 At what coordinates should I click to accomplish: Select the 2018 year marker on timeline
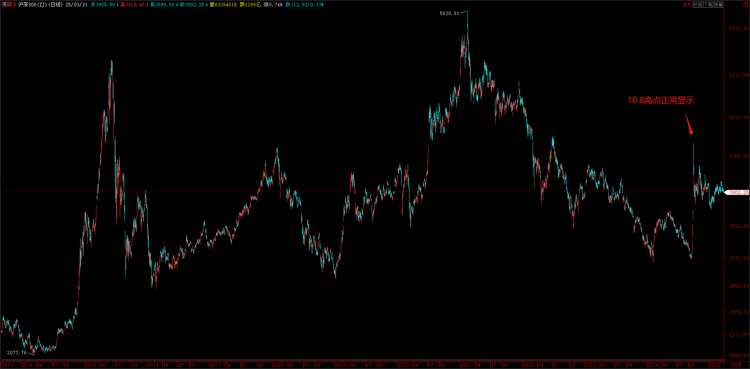click(x=278, y=365)
